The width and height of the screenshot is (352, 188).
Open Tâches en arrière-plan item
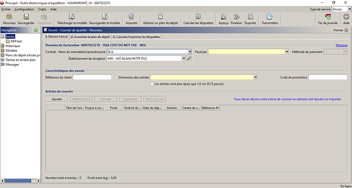pos(21,60)
